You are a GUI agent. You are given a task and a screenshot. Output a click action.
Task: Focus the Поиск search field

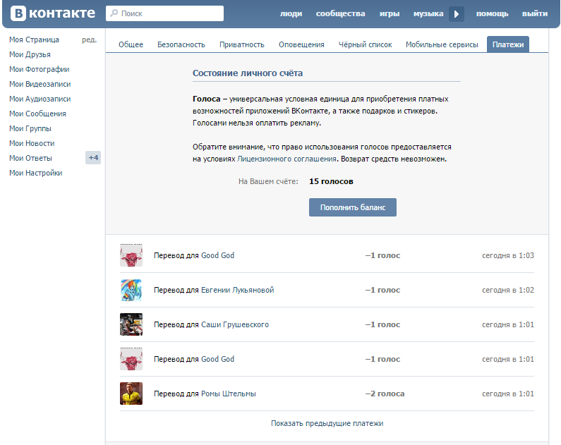click(x=164, y=13)
